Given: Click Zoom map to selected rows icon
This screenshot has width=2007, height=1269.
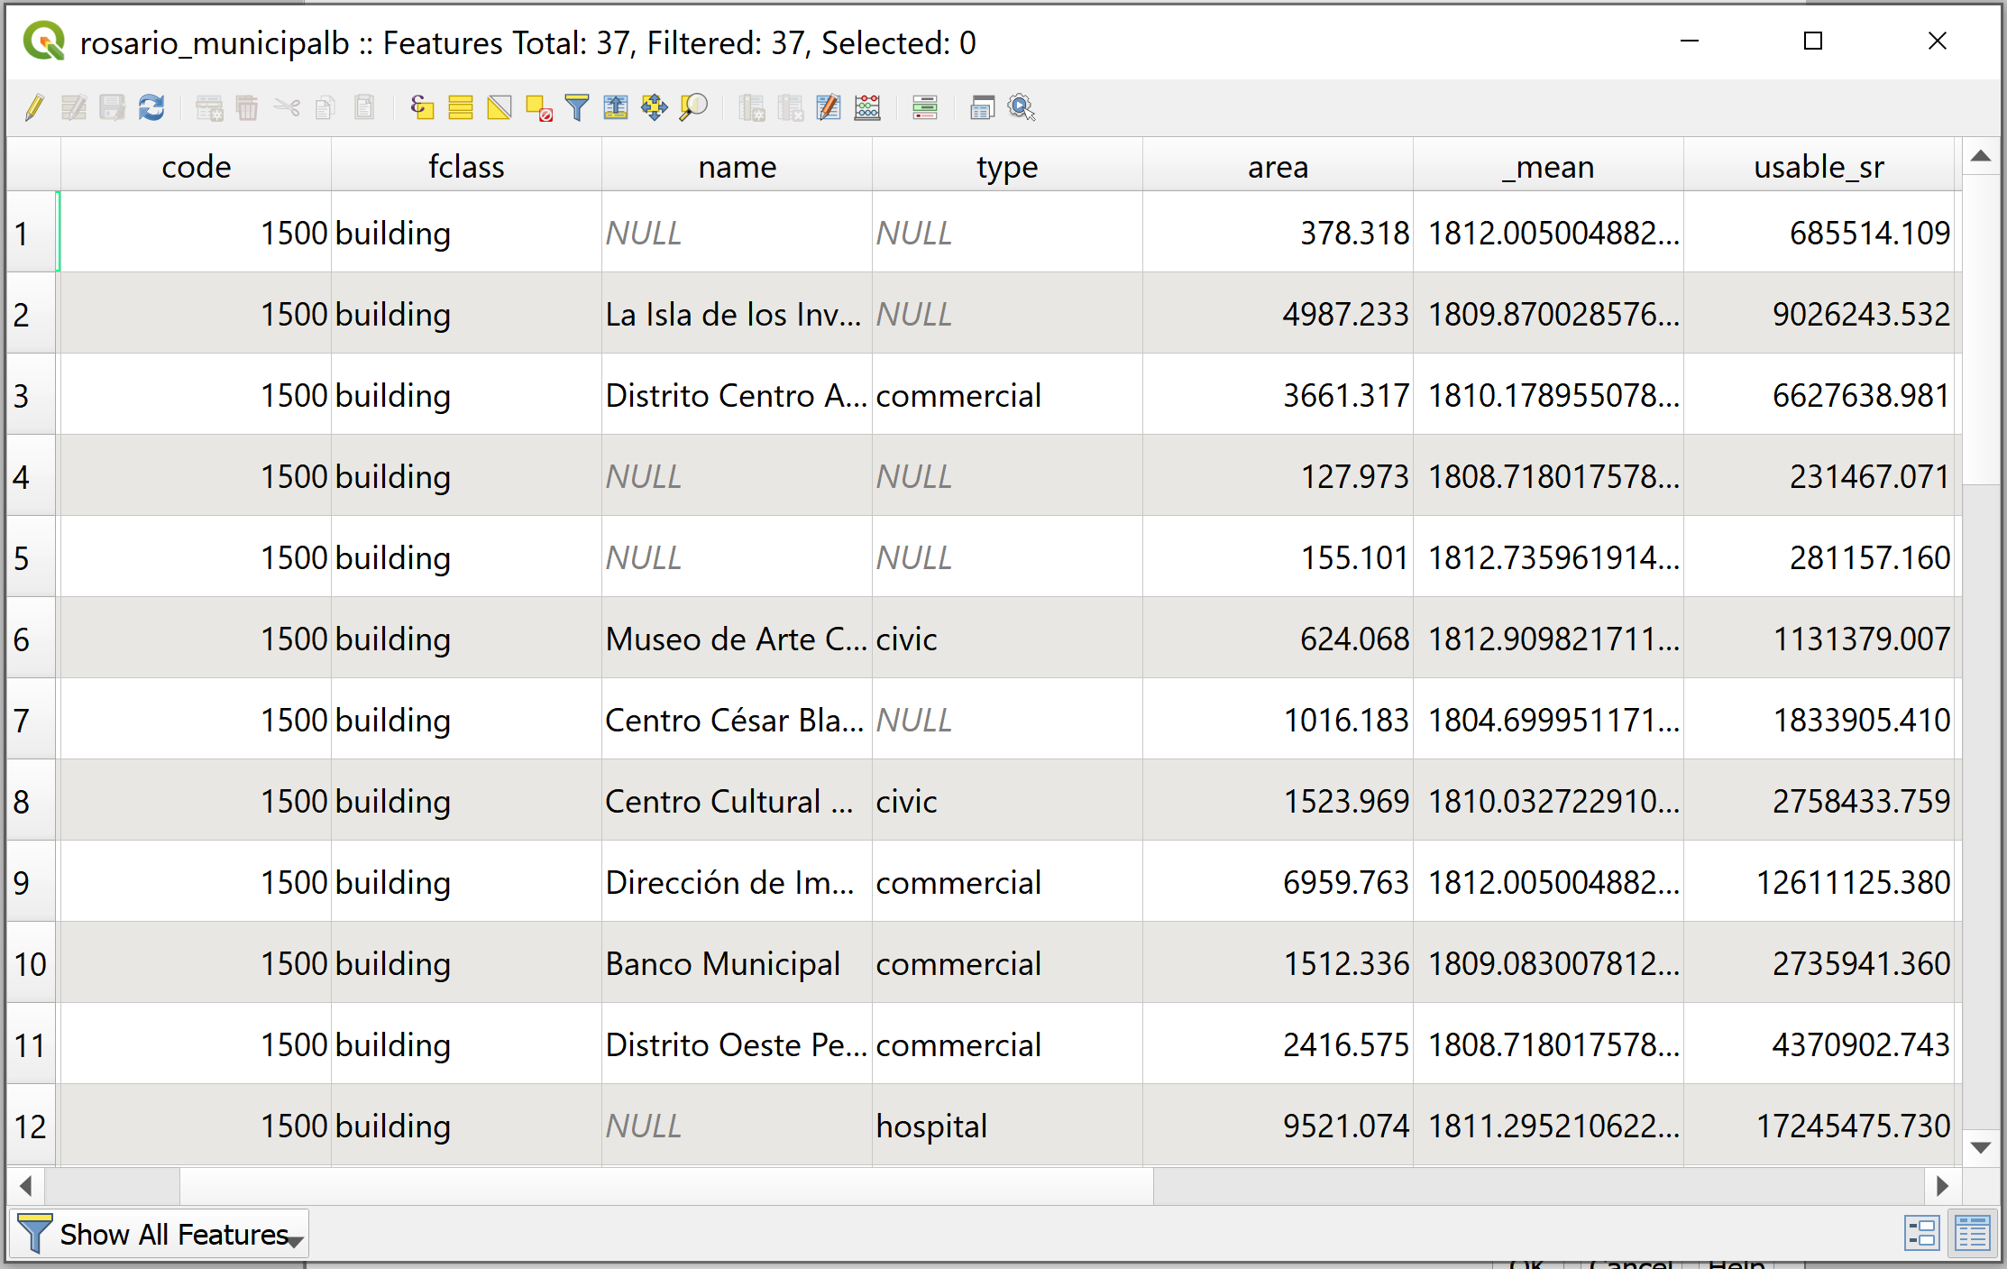Looking at the screenshot, I should [x=693, y=108].
